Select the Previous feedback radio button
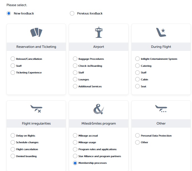Screen dimensions: 192x171 coord(72,13)
